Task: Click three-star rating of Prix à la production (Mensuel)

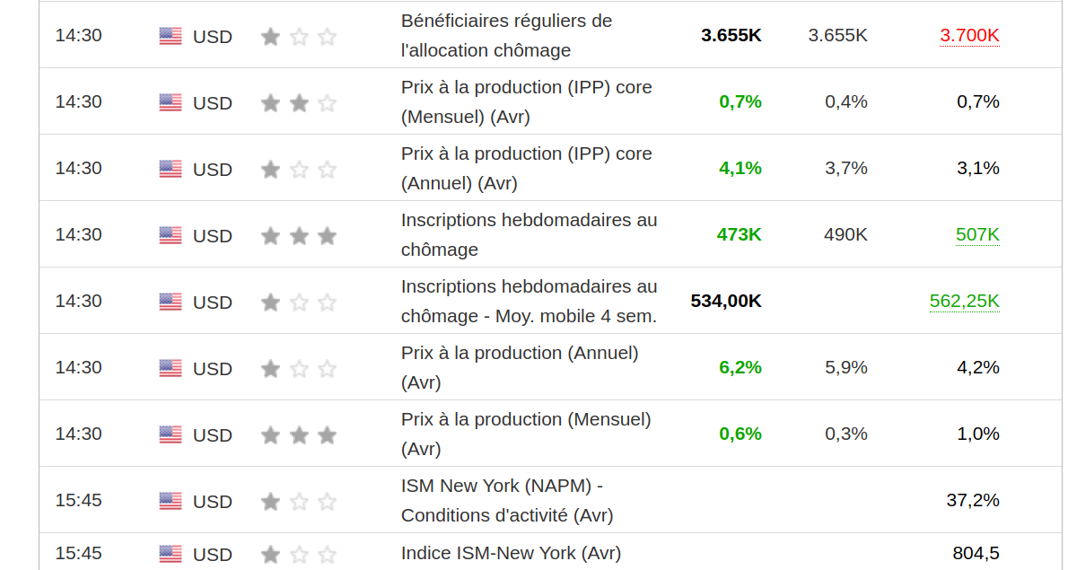Action: click(299, 435)
